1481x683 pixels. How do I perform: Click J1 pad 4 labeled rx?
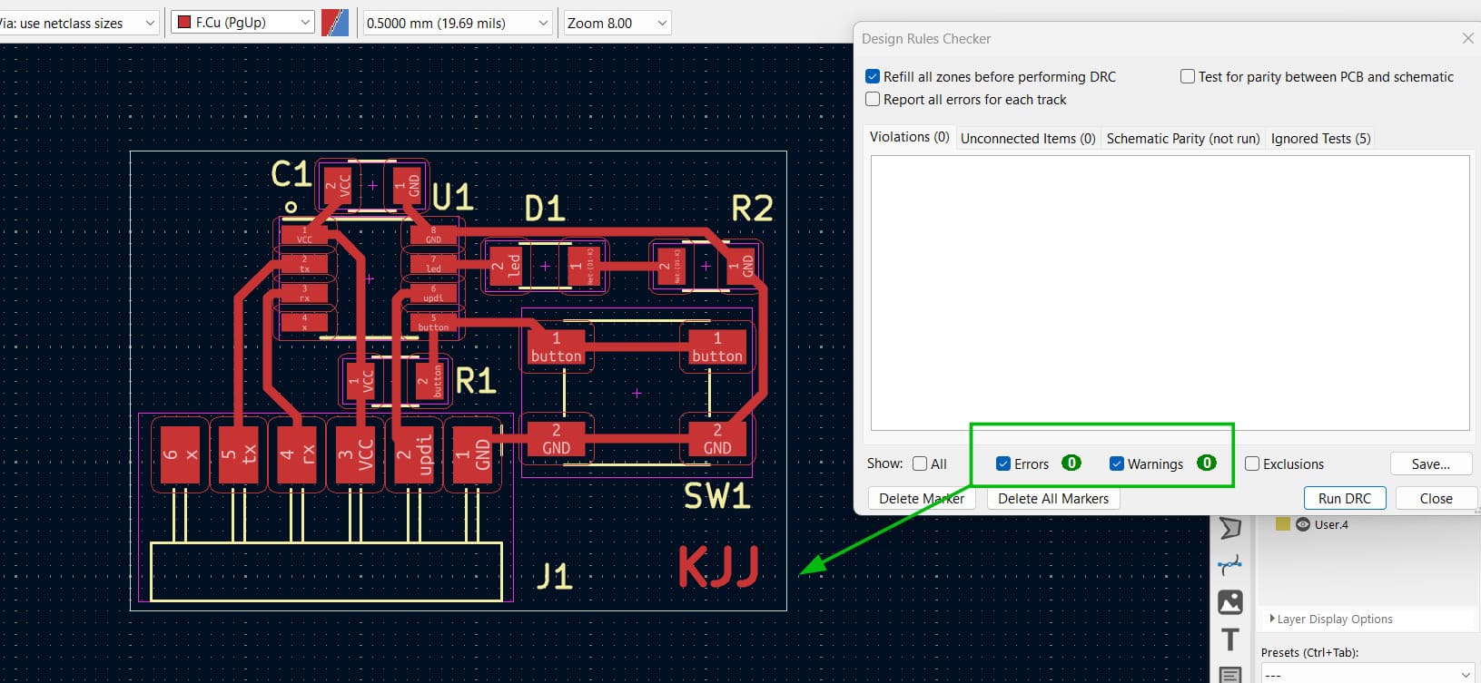point(298,454)
